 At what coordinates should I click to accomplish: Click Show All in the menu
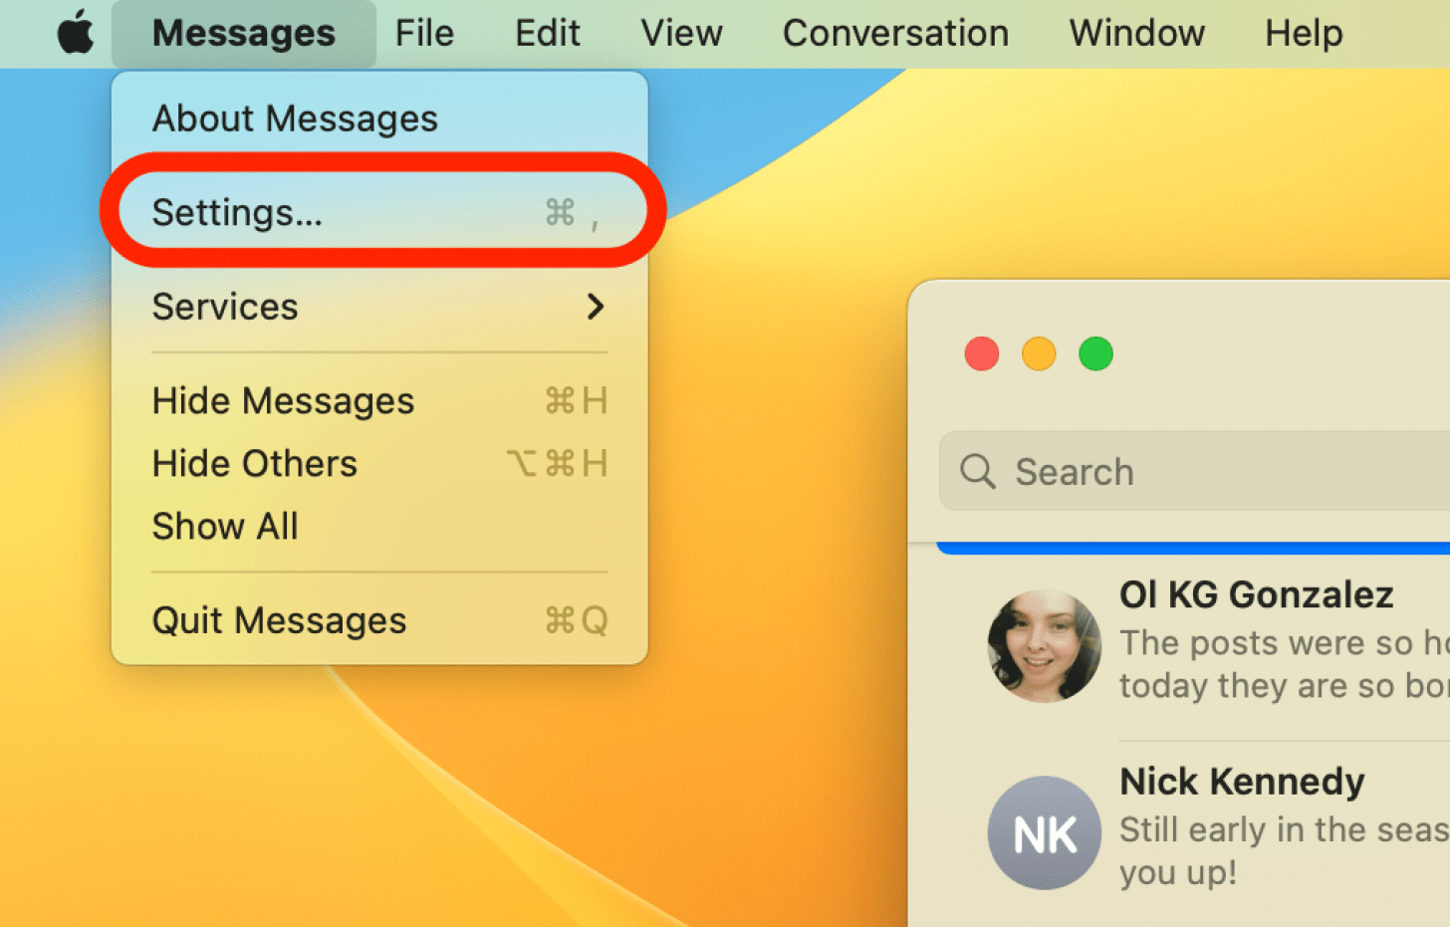click(225, 526)
